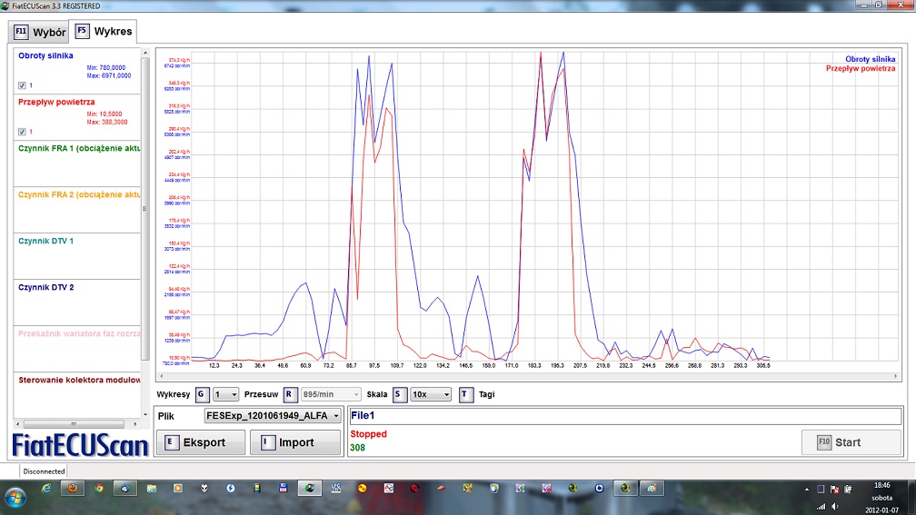Click the Import button
The height and width of the screenshot is (515, 916).
click(294, 442)
